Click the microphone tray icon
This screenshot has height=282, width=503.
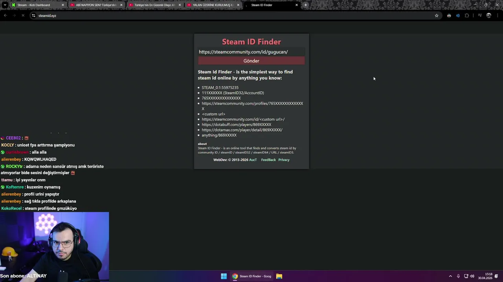coord(458,276)
